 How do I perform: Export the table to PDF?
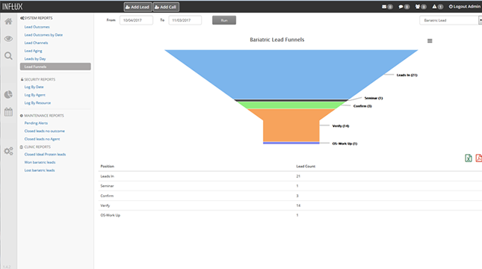tap(479, 158)
